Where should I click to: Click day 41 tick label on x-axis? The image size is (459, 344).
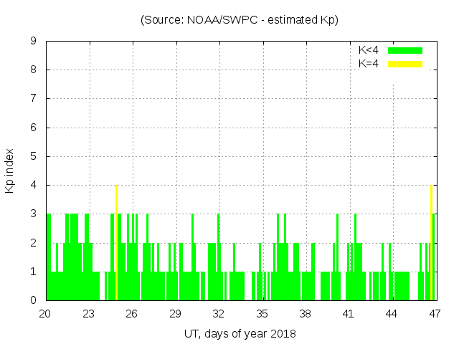pyautogui.click(x=348, y=314)
